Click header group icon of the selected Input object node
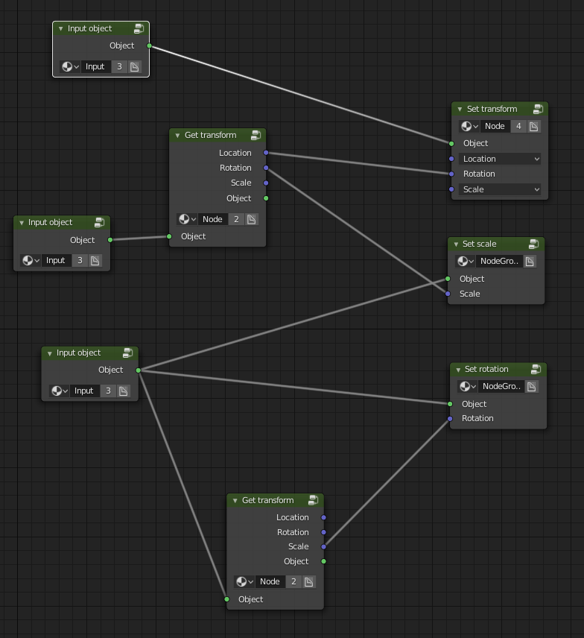Viewport: 584px width, 638px height. point(139,28)
